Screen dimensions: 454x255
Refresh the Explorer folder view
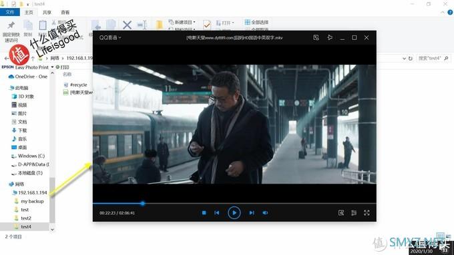411,59
